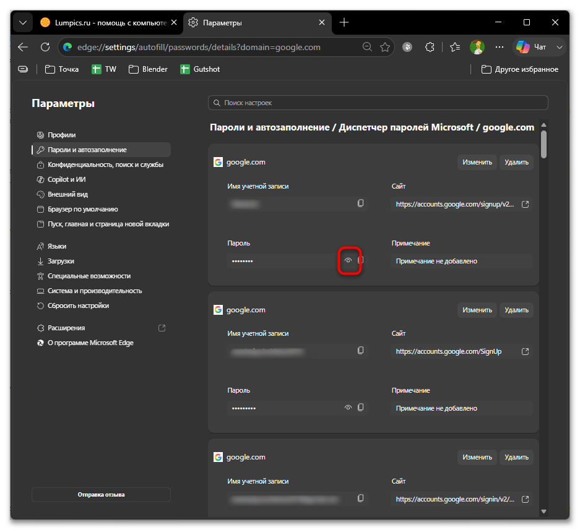580x530 pixels.
Task: Open a new tab with plus button
Action: [344, 22]
